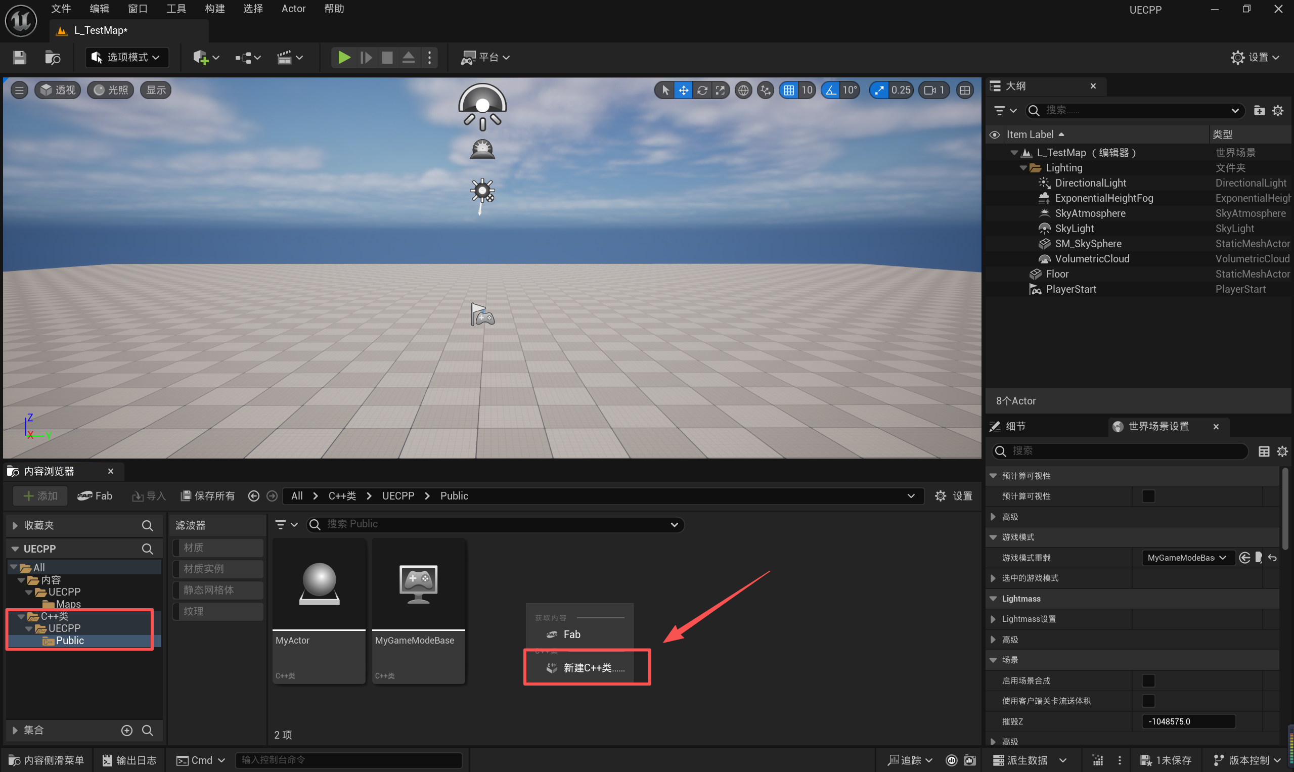Toggle rotation angle snapping icon
The width and height of the screenshot is (1294, 772).
[x=831, y=90]
